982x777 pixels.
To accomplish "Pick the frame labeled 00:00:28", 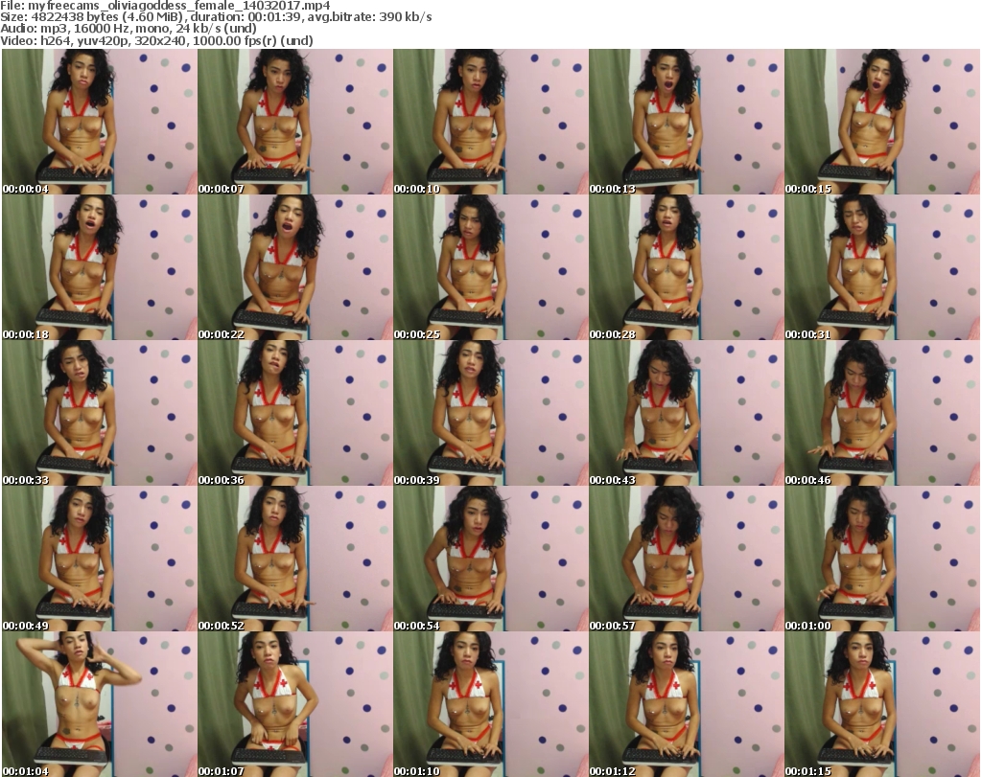I will pos(687,267).
